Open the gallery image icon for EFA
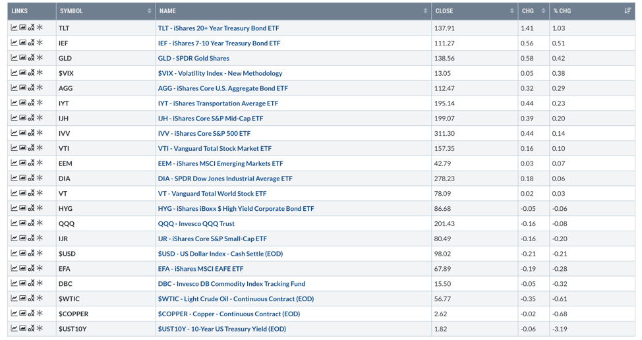The image size is (642, 340). click(x=23, y=268)
